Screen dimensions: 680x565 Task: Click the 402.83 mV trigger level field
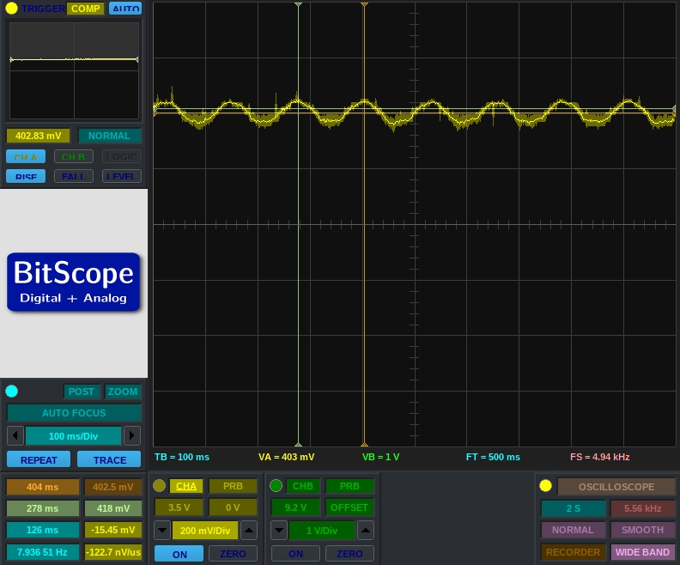click(39, 136)
